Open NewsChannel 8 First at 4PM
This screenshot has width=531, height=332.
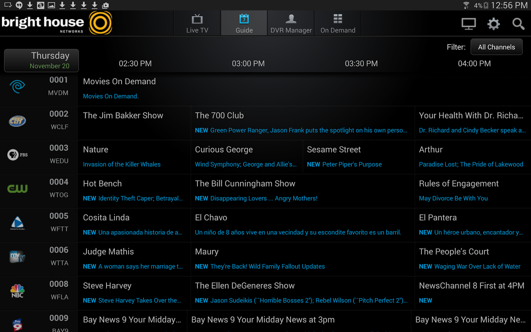(473, 294)
